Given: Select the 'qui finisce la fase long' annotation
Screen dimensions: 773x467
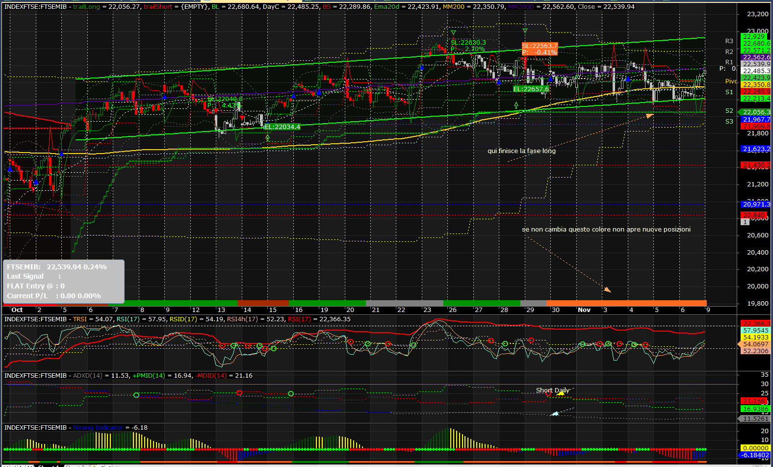Looking at the screenshot, I should point(521,151).
